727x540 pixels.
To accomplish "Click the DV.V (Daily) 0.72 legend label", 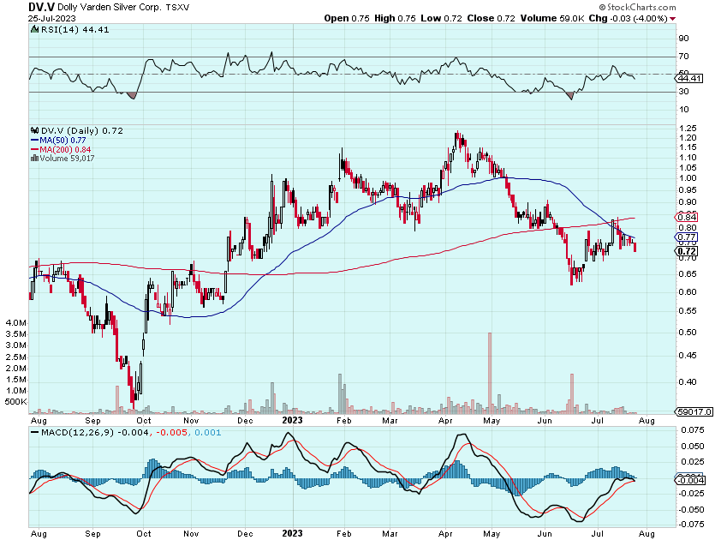I will [x=82, y=131].
